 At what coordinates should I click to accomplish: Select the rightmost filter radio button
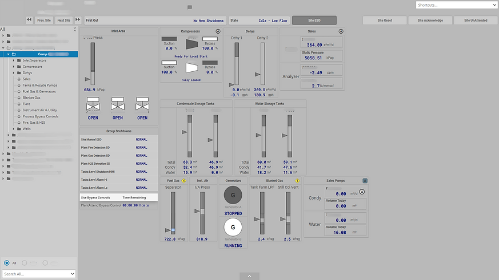[45, 263]
